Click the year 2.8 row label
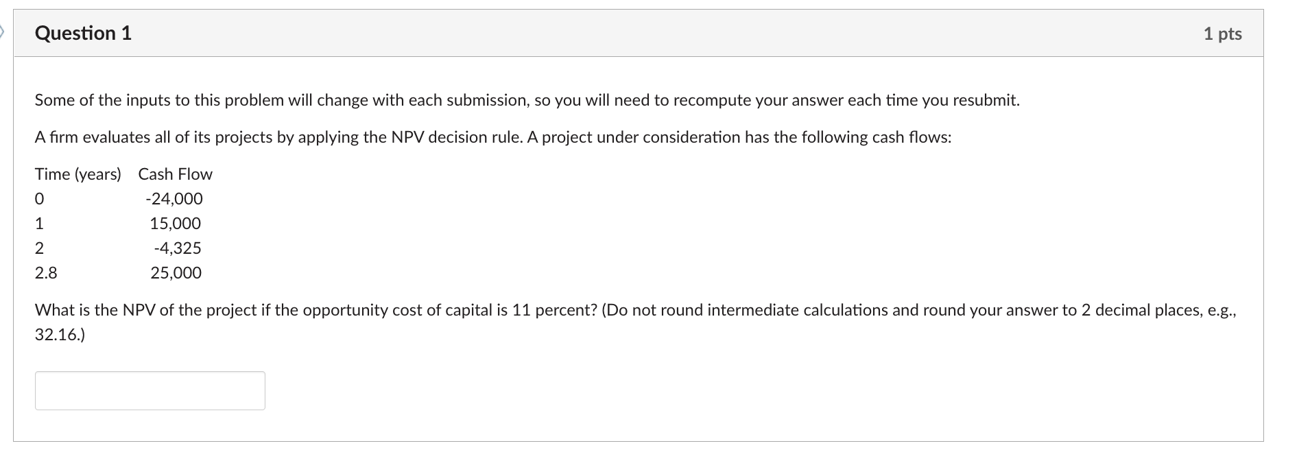The height and width of the screenshot is (461, 1310). pyautogui.click(x=45, y=272)
